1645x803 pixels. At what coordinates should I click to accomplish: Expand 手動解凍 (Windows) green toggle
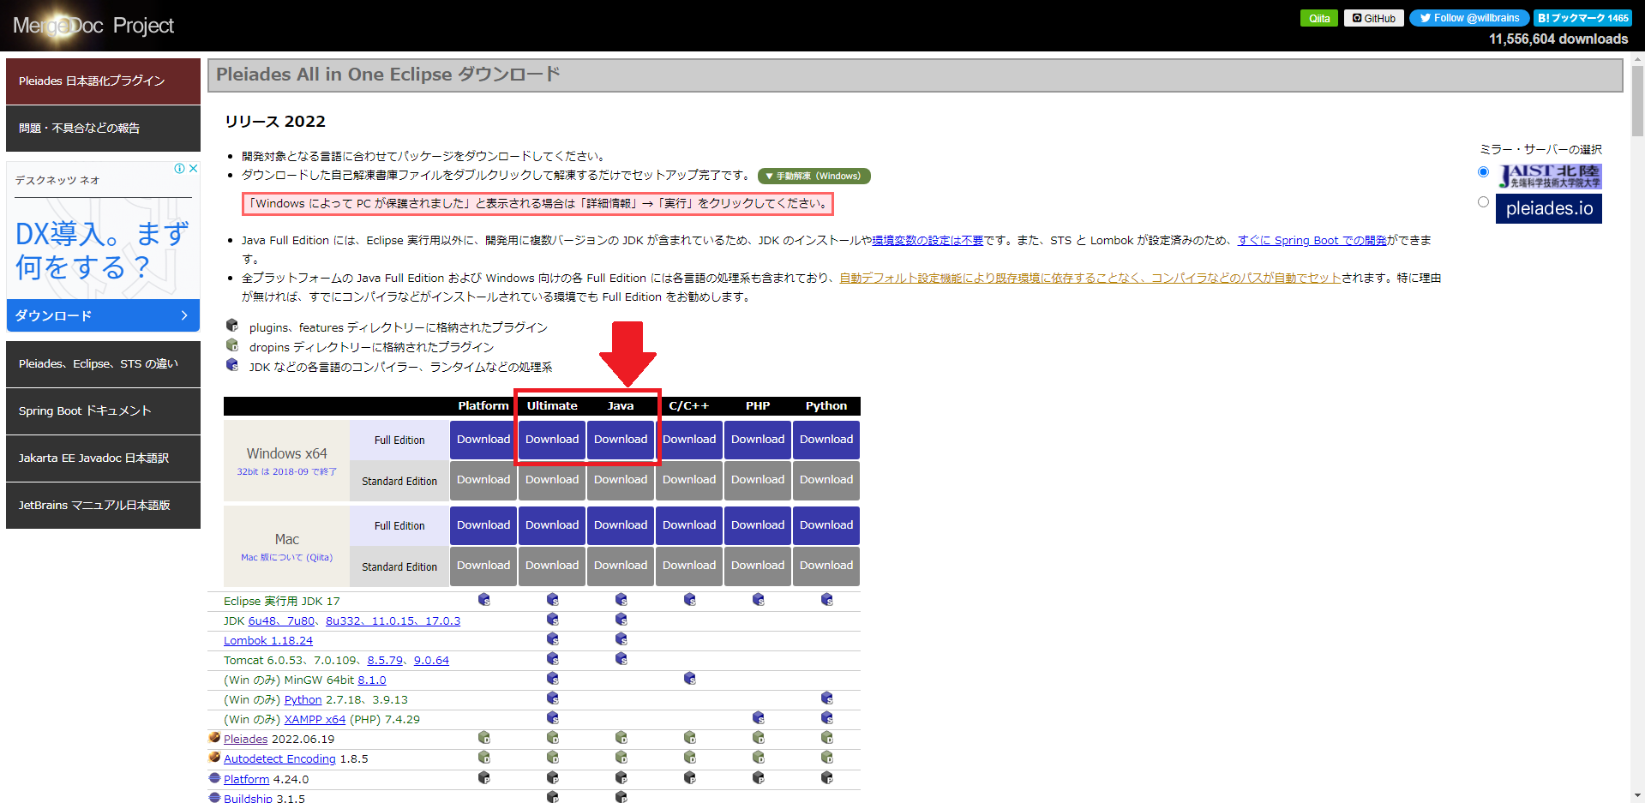[813, 176]
